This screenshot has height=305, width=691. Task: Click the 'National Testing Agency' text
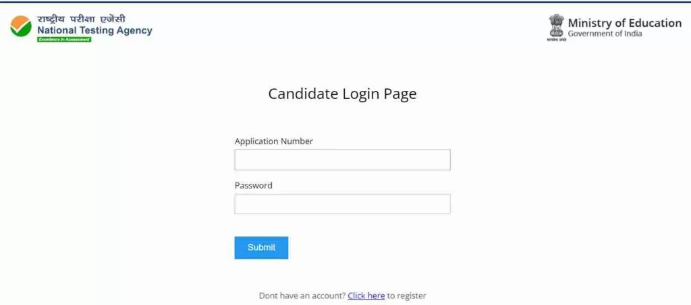(94, 30)
